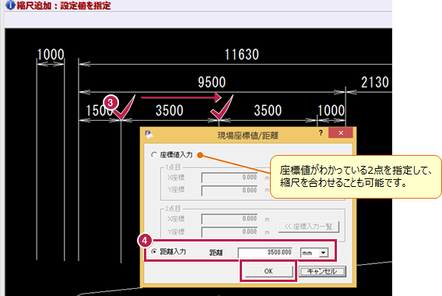Click the help question mark in the dialog title

321,132
